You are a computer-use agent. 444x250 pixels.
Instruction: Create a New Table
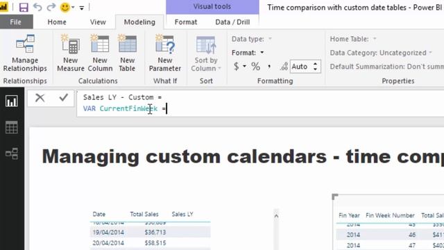coord(127,53)
